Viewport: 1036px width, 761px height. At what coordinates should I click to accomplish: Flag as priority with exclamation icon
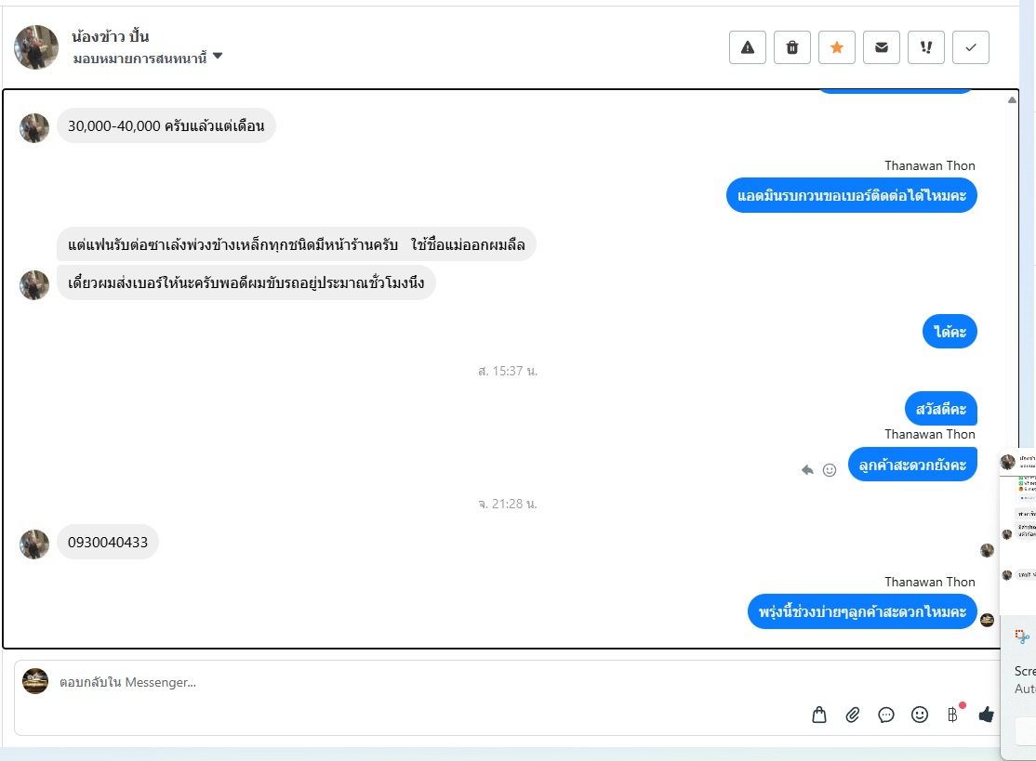pyautogui.click(x=925, y=47)
